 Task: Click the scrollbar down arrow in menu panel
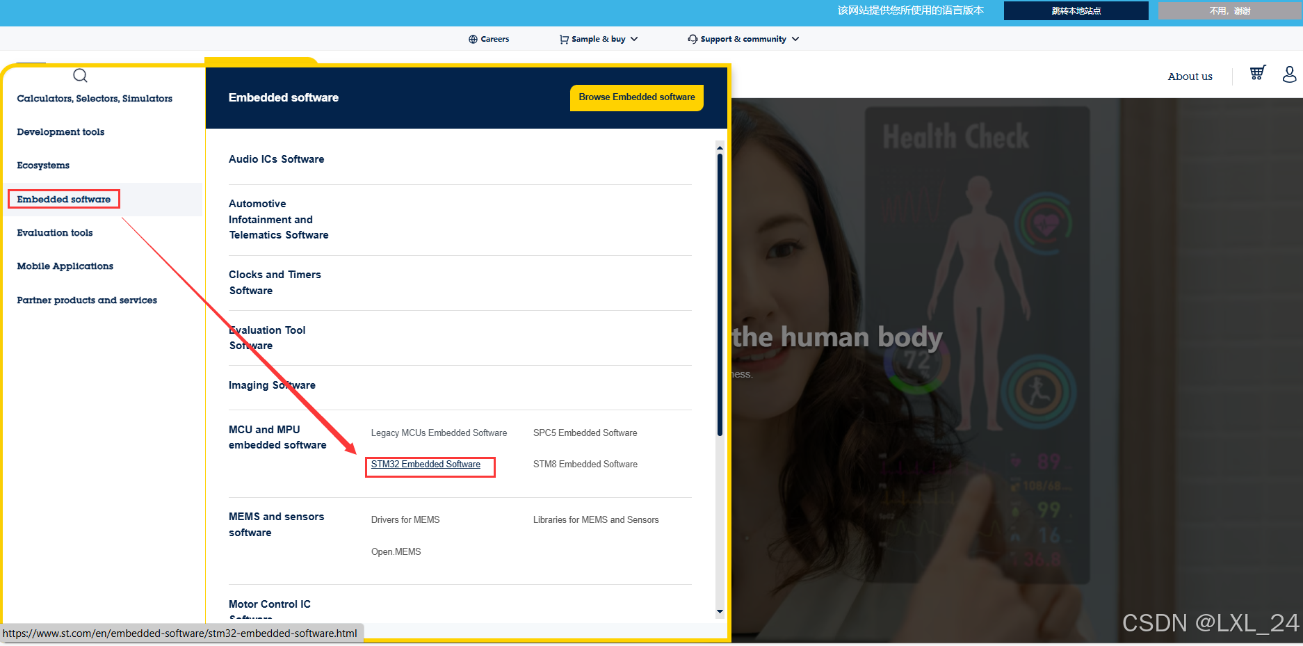720,612
